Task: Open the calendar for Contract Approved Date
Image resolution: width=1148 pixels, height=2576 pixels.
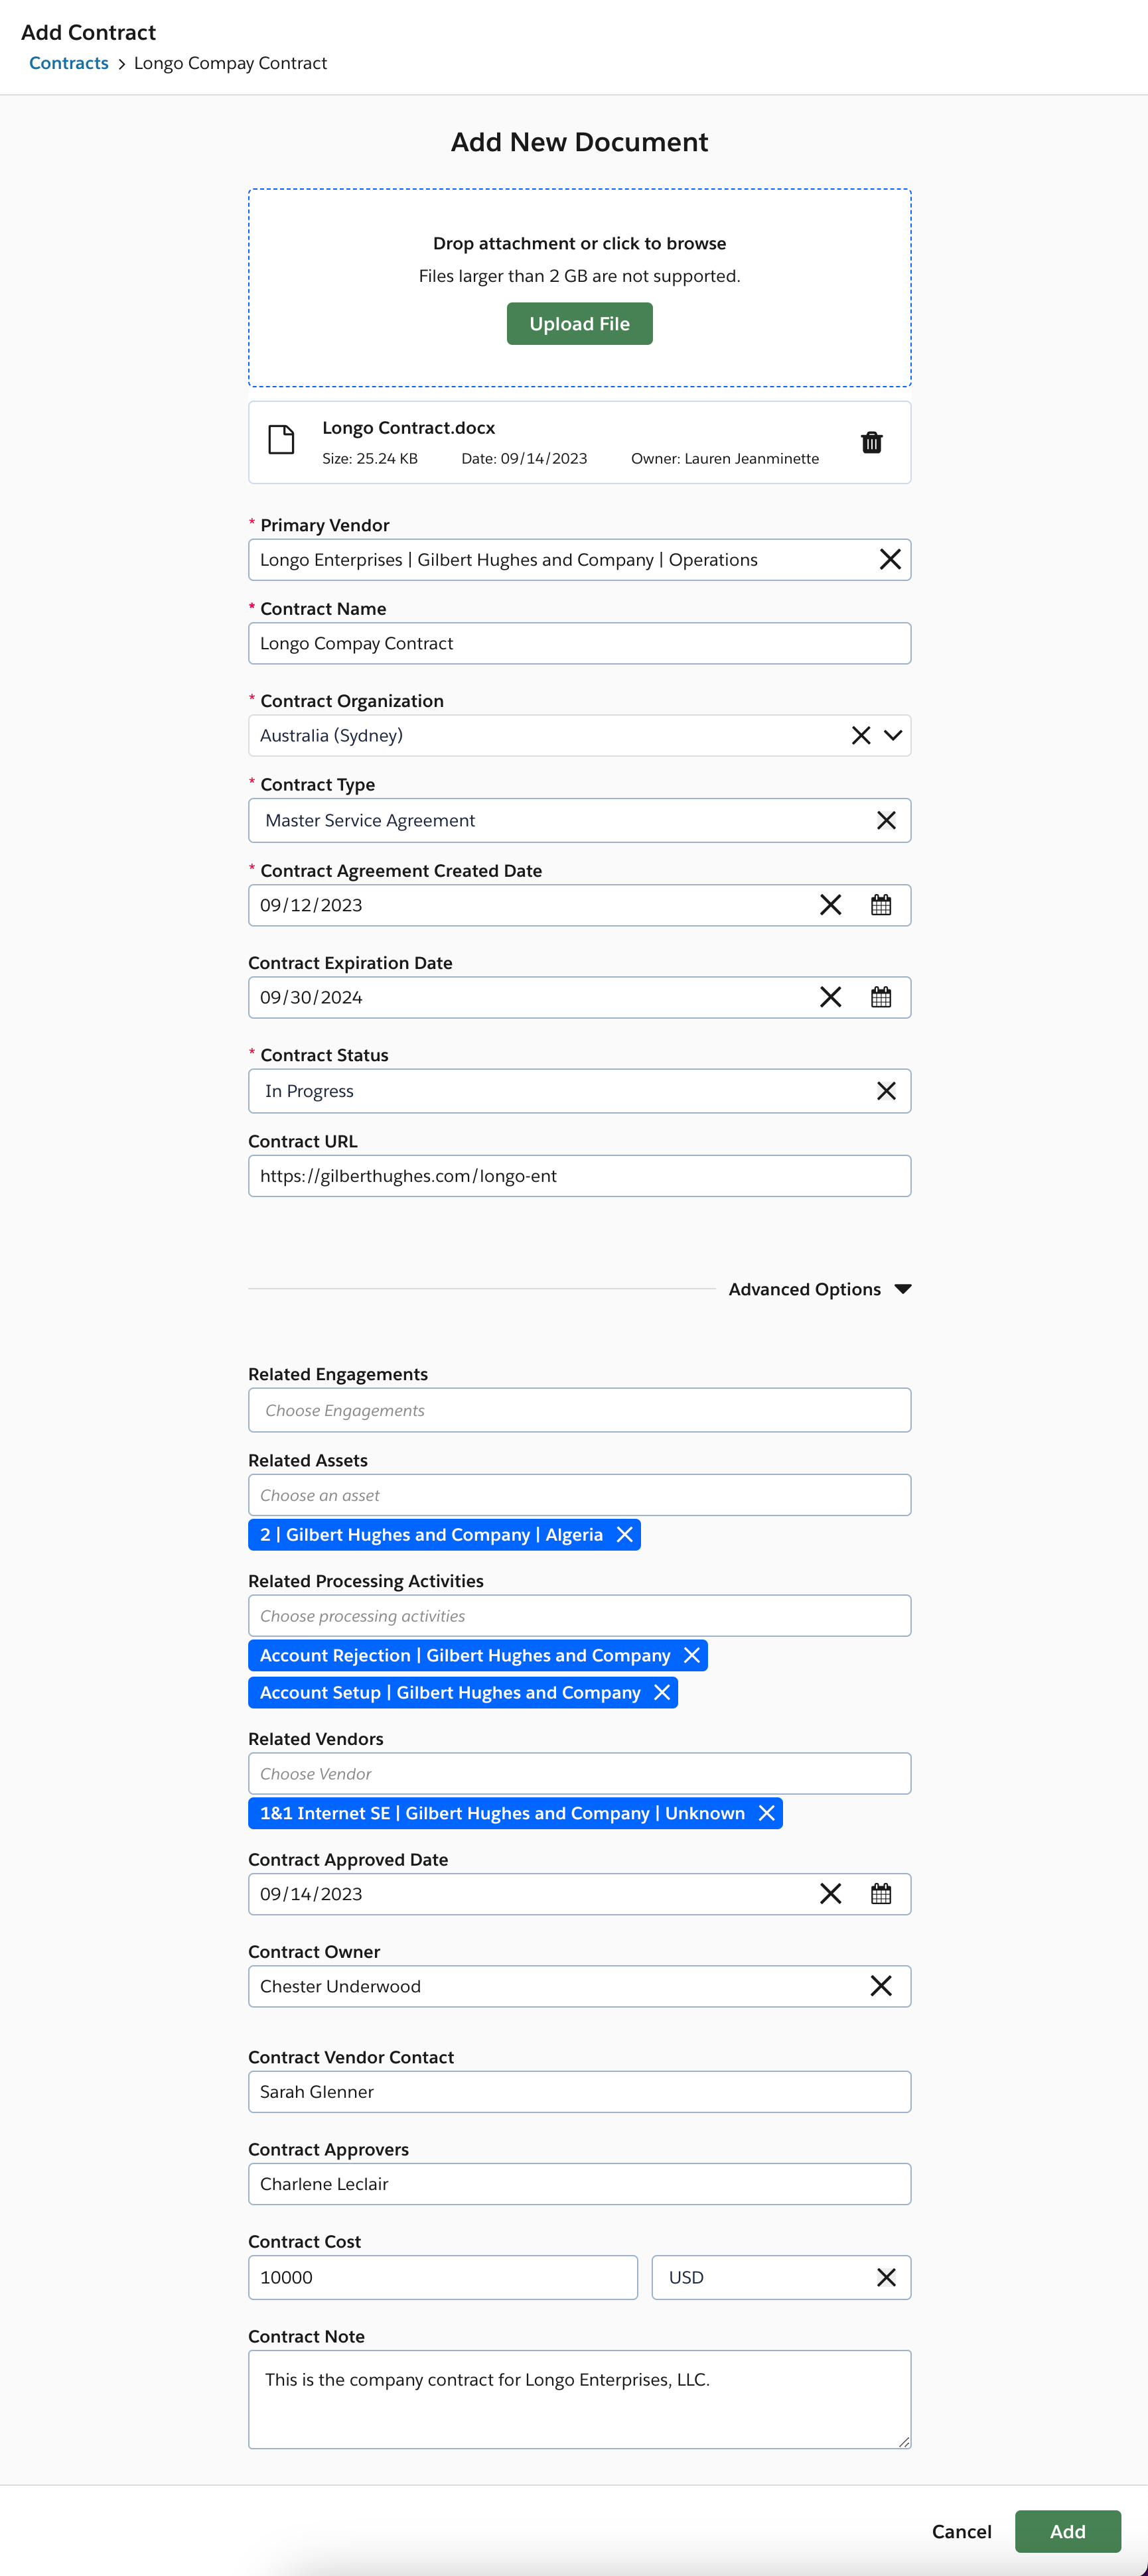Action: point(882,1893)
